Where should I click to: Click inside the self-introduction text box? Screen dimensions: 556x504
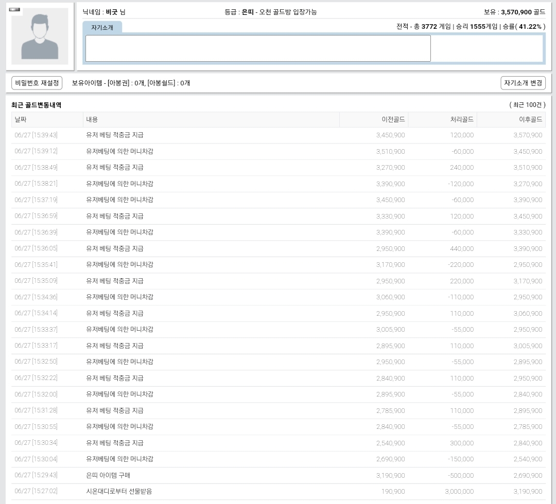(258, 48)
